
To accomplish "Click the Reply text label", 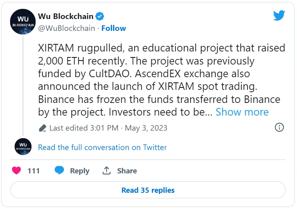I will (x=79, y=171).
